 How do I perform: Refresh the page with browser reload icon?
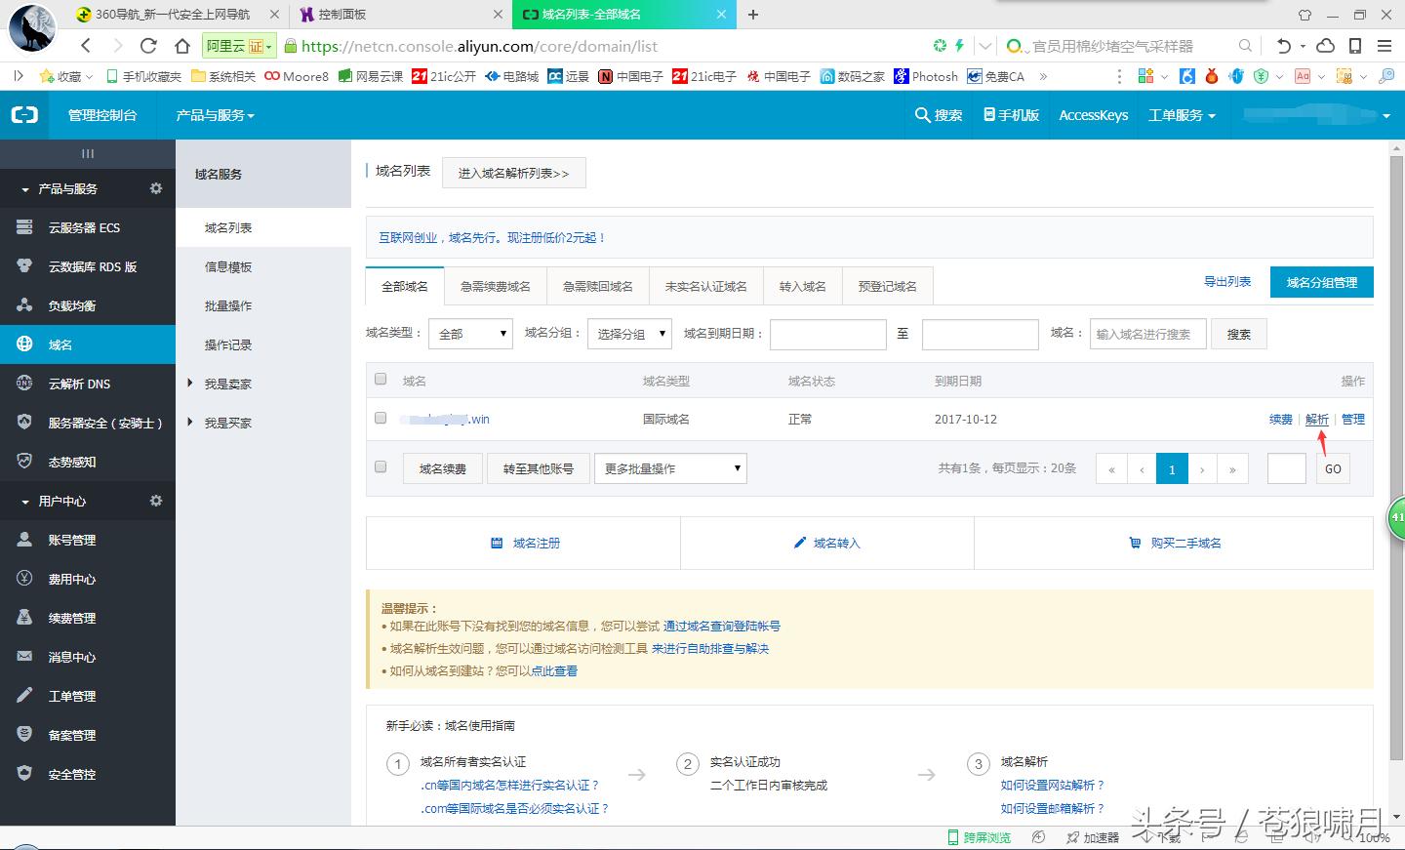[x=147, y=46]
